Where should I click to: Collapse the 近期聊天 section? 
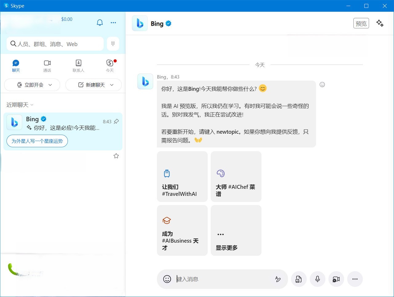[x=20, y=105]
